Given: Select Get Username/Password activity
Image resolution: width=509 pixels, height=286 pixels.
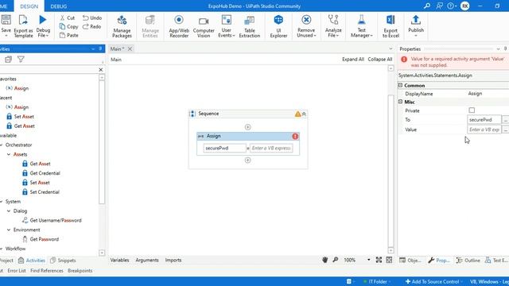Looking at the screenshot, I should pyautogui.click(x=56, y=220).
